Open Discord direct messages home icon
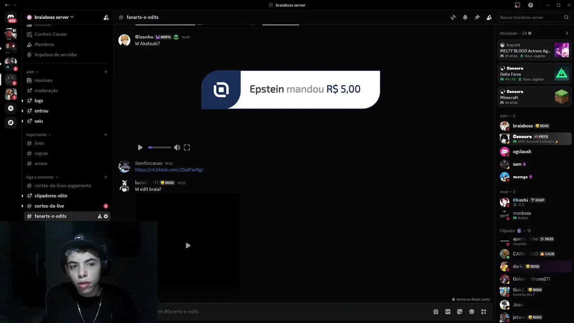 pyautogui.click(x=11, y=17)
